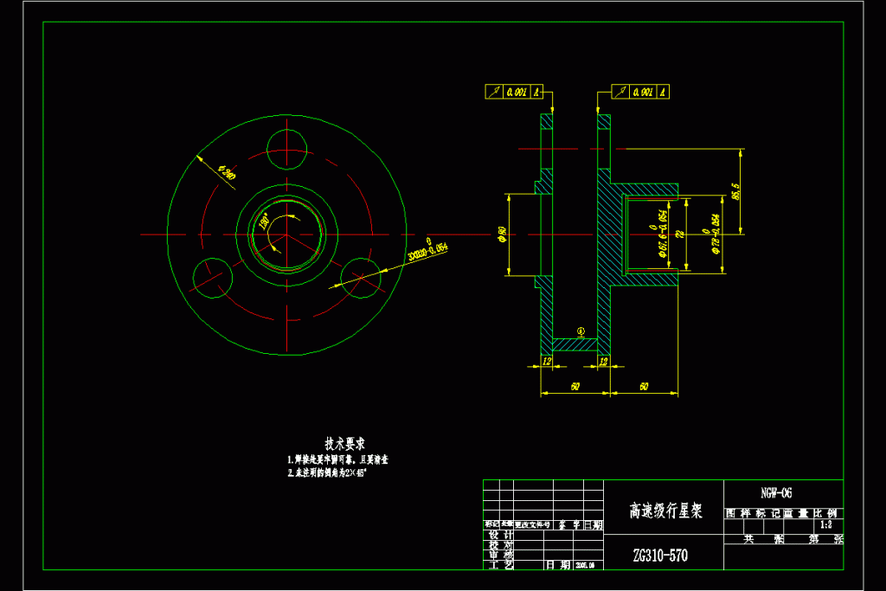Select the datum A symbol on the section view
Image resolution: width=886 pixels, height=591 pixels.
coord(581,331)
